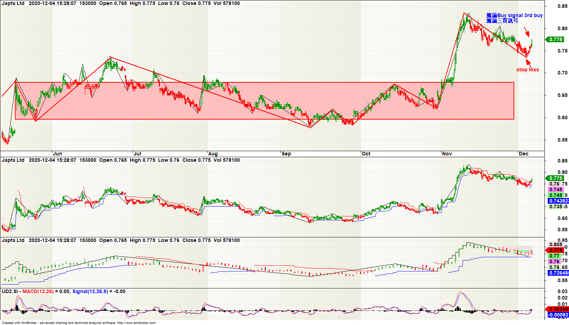Click the 0.55 axis value, top pane
This screenshot has width=569, height=325.
[x=563, y=140]
